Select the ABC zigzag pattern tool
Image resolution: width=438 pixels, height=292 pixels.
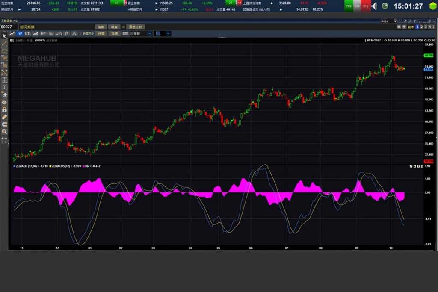point(4,73)
